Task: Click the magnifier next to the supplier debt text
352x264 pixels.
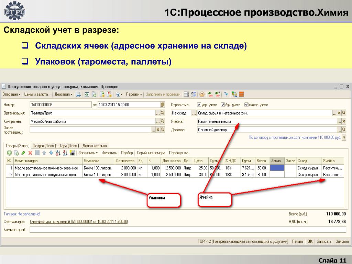Action: [344, 137]
